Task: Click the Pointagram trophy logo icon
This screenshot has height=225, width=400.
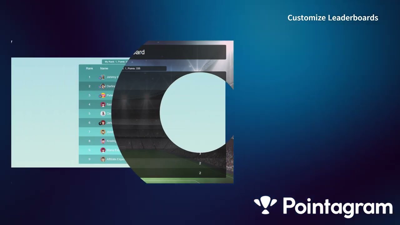Action: click(x=265, y=205)
